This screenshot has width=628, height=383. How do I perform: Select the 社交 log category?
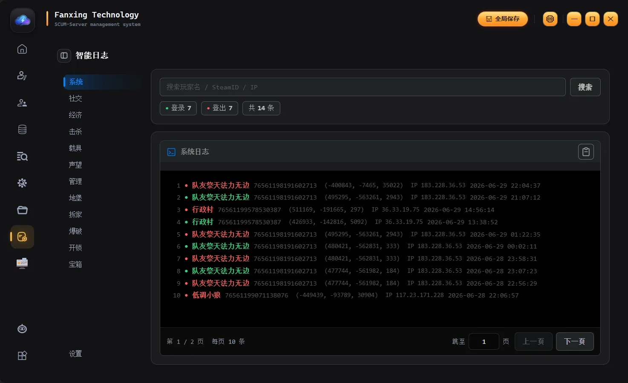[75, 98]
